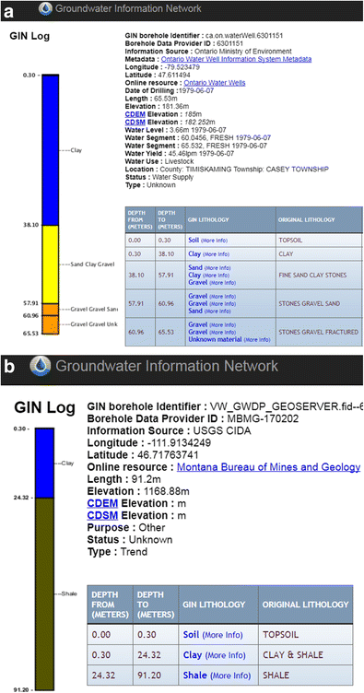The image size is (364, 693).
Task: Open Gravel link in the FINE SAND CLAY STONES row
Action: point(197,282)
